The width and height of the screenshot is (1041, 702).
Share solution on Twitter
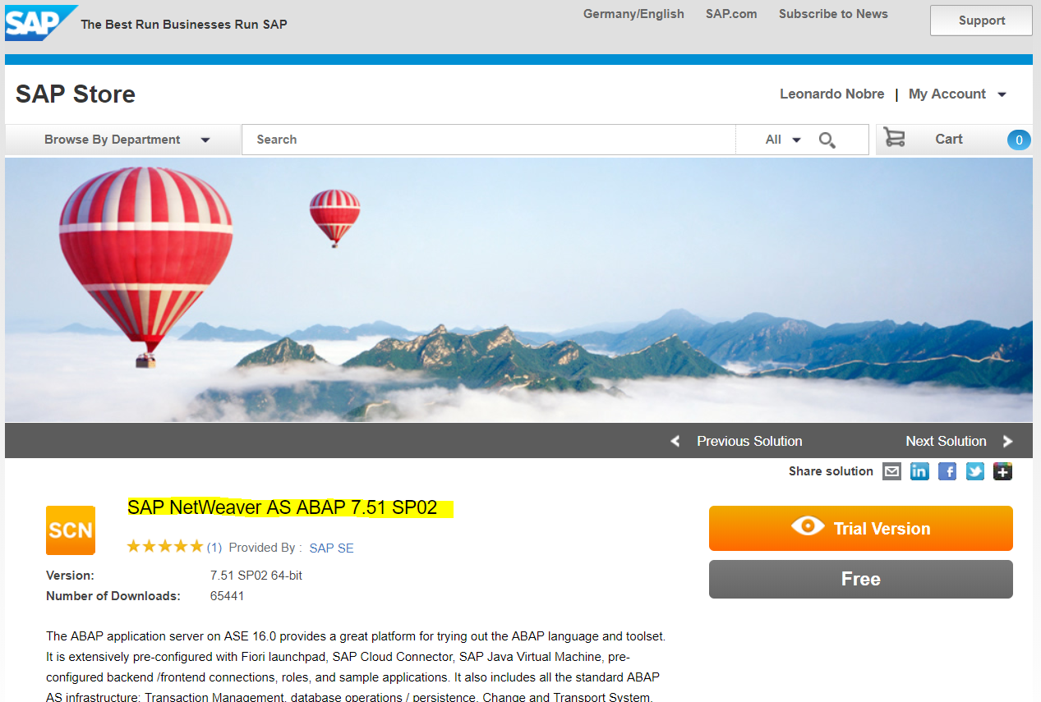[975, 471]
